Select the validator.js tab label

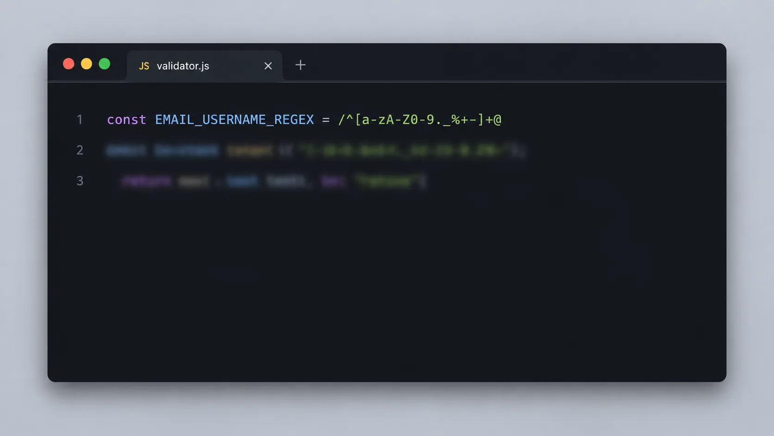[x=183, y=66]
